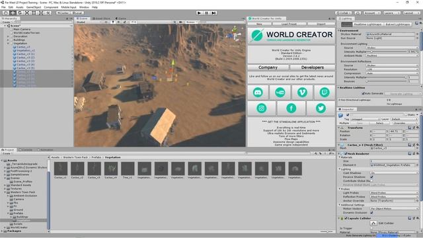Open the GameObject menu
This screenshot has width=423, height=238.
click(34, 7)
